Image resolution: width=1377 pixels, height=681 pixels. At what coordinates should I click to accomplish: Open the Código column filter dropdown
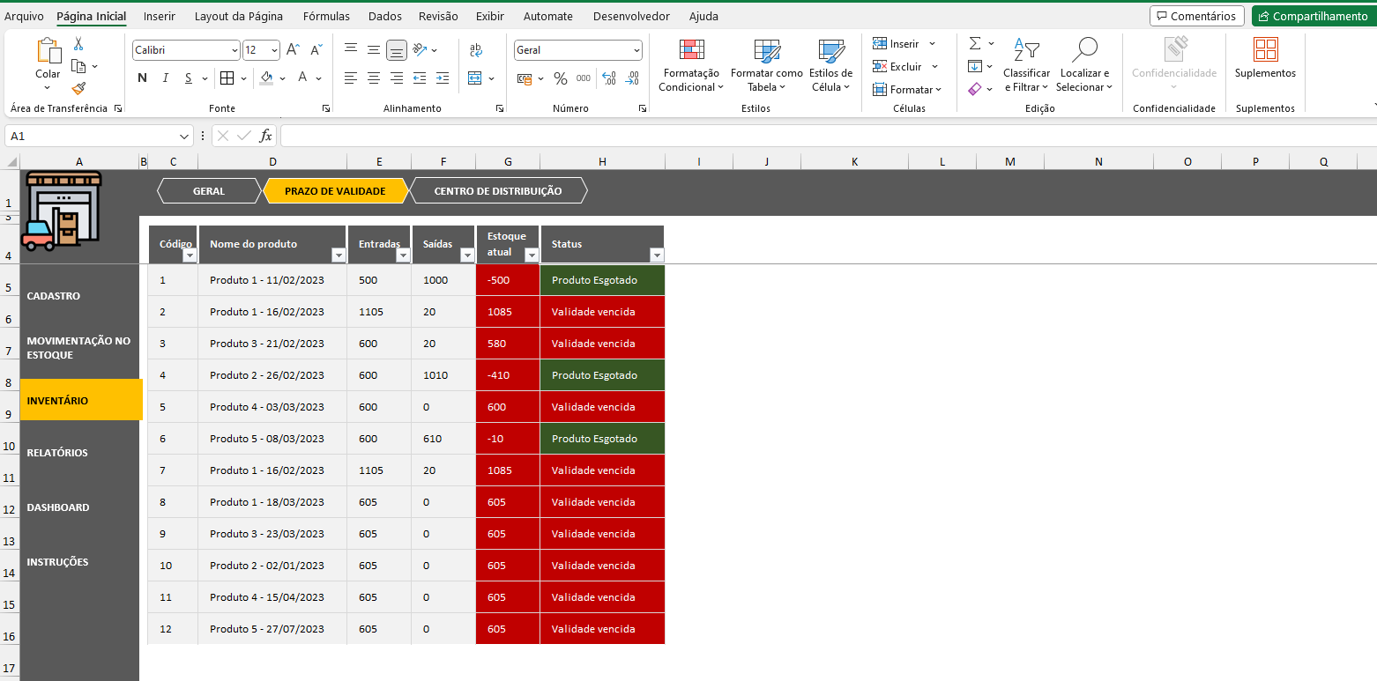tap(190, 255)
